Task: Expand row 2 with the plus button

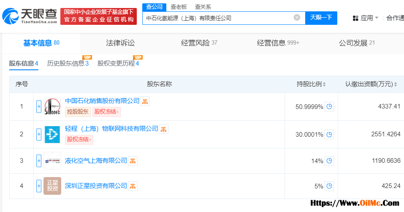Action: [39, 134]
